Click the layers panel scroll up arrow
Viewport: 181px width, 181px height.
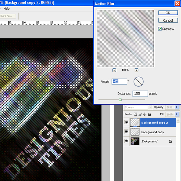pyautogui.click(x=178, y=120)
